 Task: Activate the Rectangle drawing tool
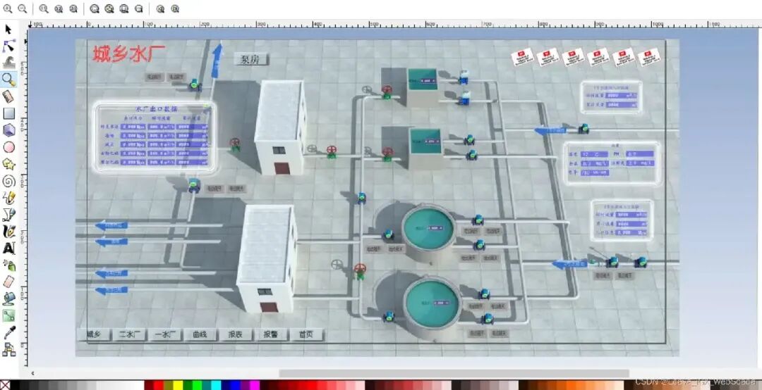point(8,113)
